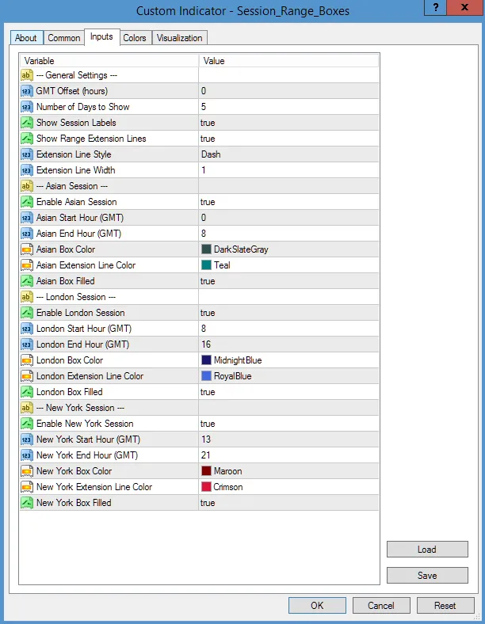Open the Colors tab
The width and height of the screenshot is (485, 624).
[135, 38]
